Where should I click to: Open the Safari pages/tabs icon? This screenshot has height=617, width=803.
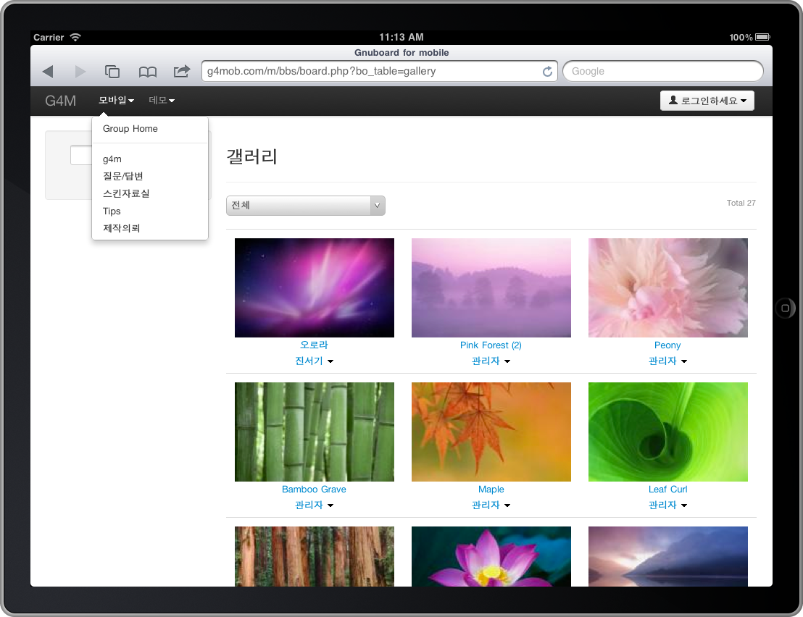coord(112,71)
